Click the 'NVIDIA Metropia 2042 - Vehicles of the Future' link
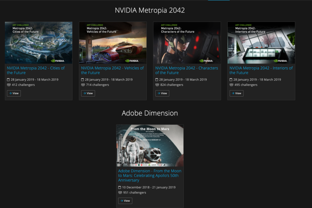Image resolution: width=312 pixels, height=208 pixels. pyautogui.click(x=112, y=70)
